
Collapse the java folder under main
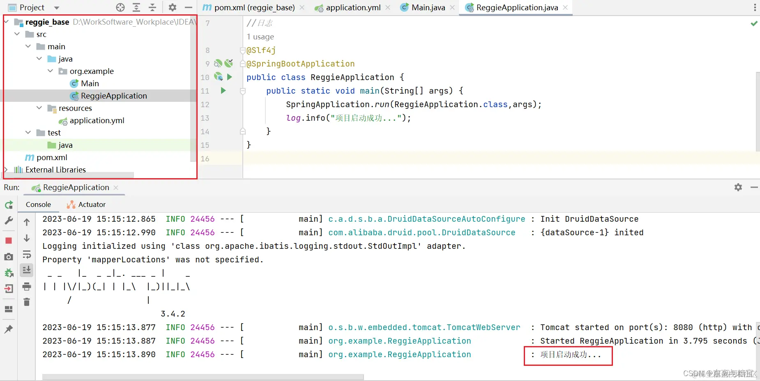click(x=39, y=58)
